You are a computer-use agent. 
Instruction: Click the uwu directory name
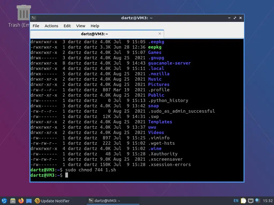(152, 127)
